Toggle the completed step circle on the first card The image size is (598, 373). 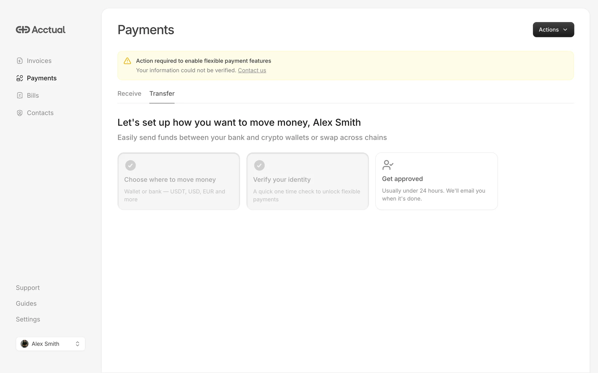(131, 165)
